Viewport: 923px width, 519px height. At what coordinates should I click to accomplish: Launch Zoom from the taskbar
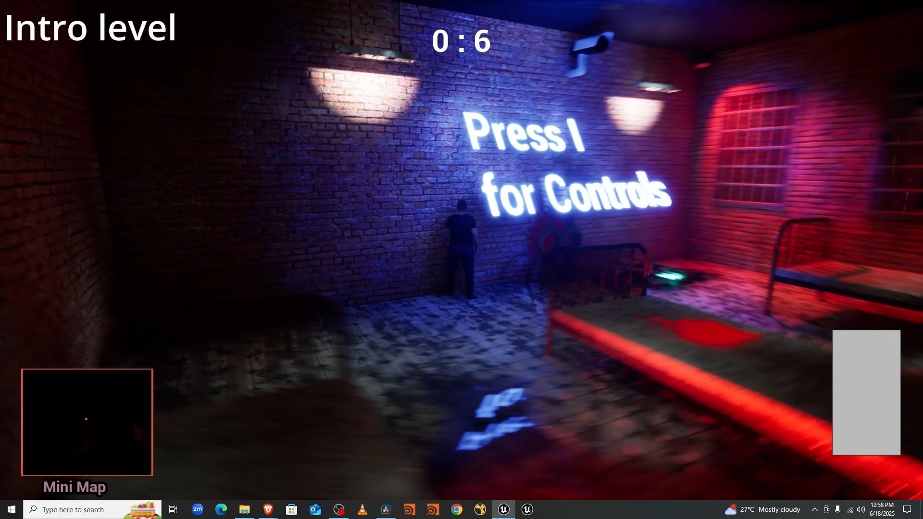(198, 509)
